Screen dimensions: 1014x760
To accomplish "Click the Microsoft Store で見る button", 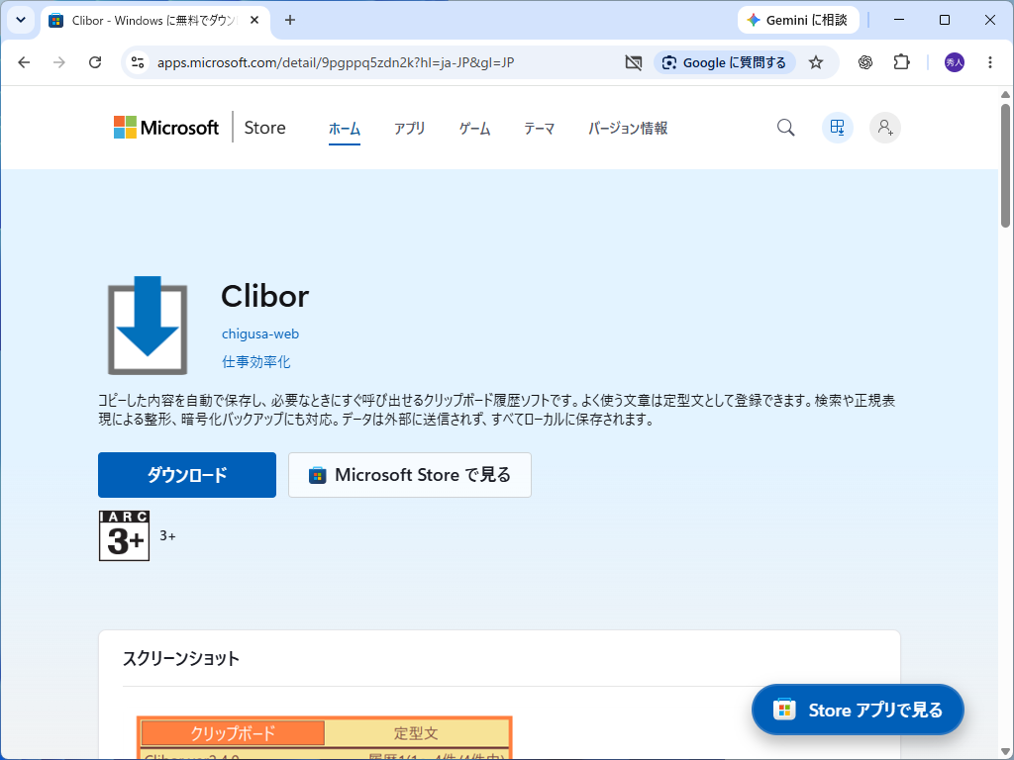I will (x=409, y=475).
